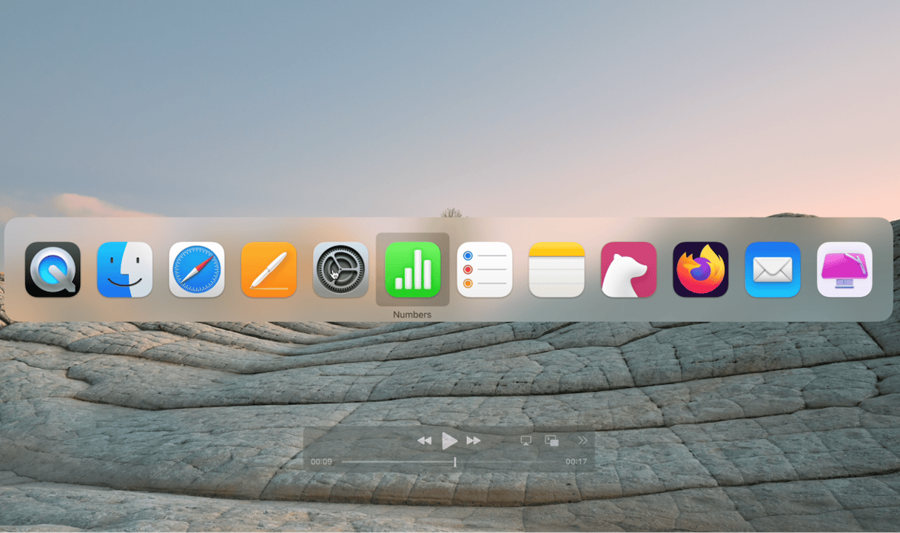Pick the Notes yellow notepad icon
Viewport: 900px width, 533px height.
[557, 269]
